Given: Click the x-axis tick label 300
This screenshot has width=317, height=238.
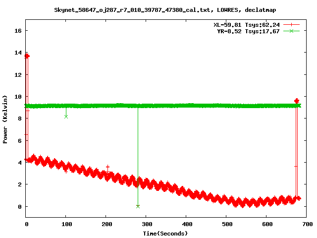Looking at the screenshot, I should click(147, 224).
